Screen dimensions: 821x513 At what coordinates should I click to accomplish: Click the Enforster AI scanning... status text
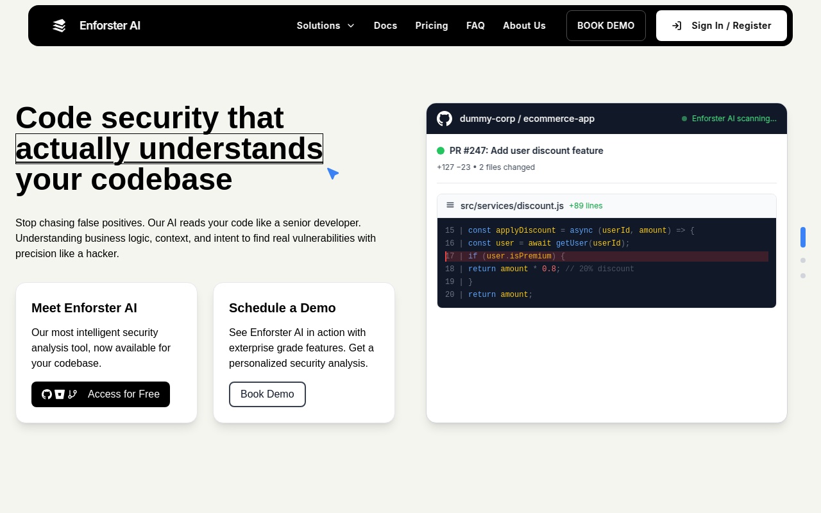(x=734, y=119)
